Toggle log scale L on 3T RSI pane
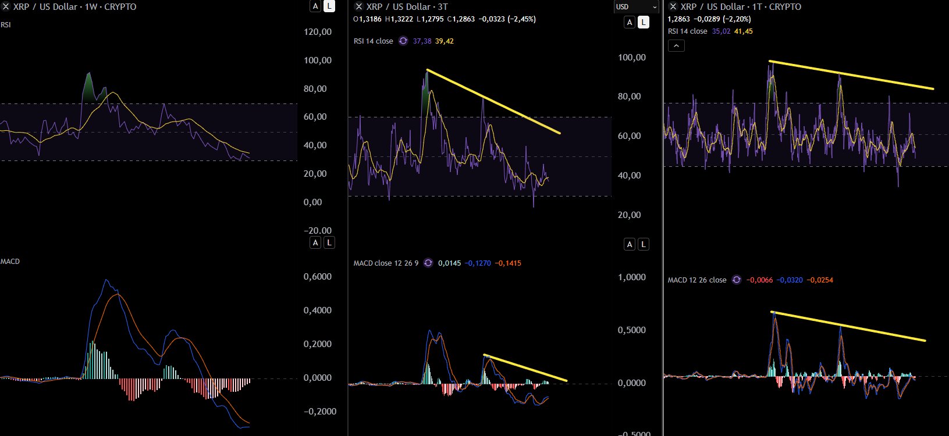Screen dimensions: 949x436 tap(643, 22)
